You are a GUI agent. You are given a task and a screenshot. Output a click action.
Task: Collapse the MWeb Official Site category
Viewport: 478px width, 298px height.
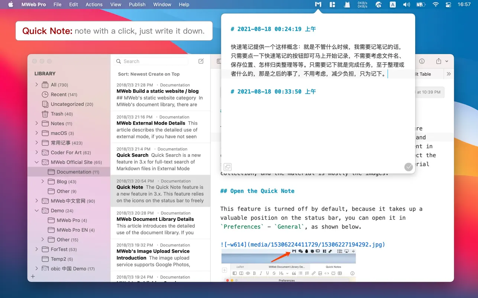click(36, 162)
